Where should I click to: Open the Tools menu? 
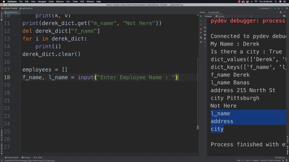[75, 1]
